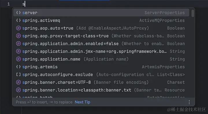208x114 pixels.
Task: Click the property icon for spring.banner.charset
Action: point(18,82)
